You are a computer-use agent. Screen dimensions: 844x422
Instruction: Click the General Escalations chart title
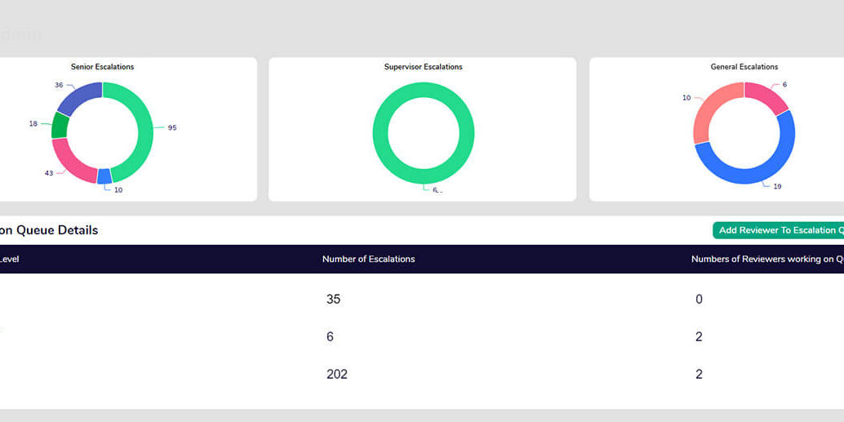[x=744, y=67]
